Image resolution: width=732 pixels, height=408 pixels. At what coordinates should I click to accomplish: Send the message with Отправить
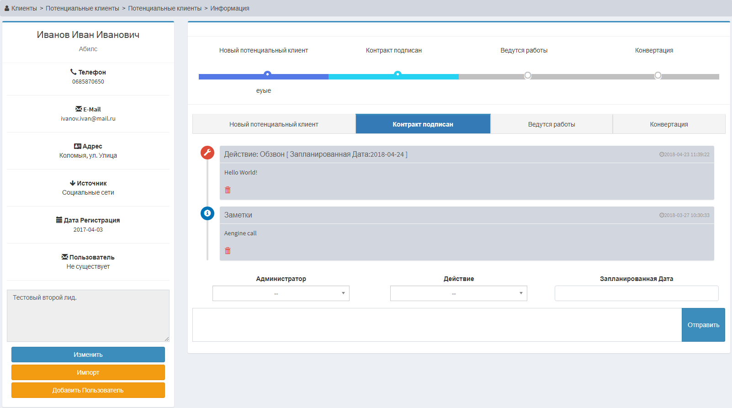703,325
